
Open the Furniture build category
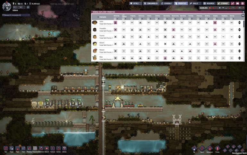53,149
